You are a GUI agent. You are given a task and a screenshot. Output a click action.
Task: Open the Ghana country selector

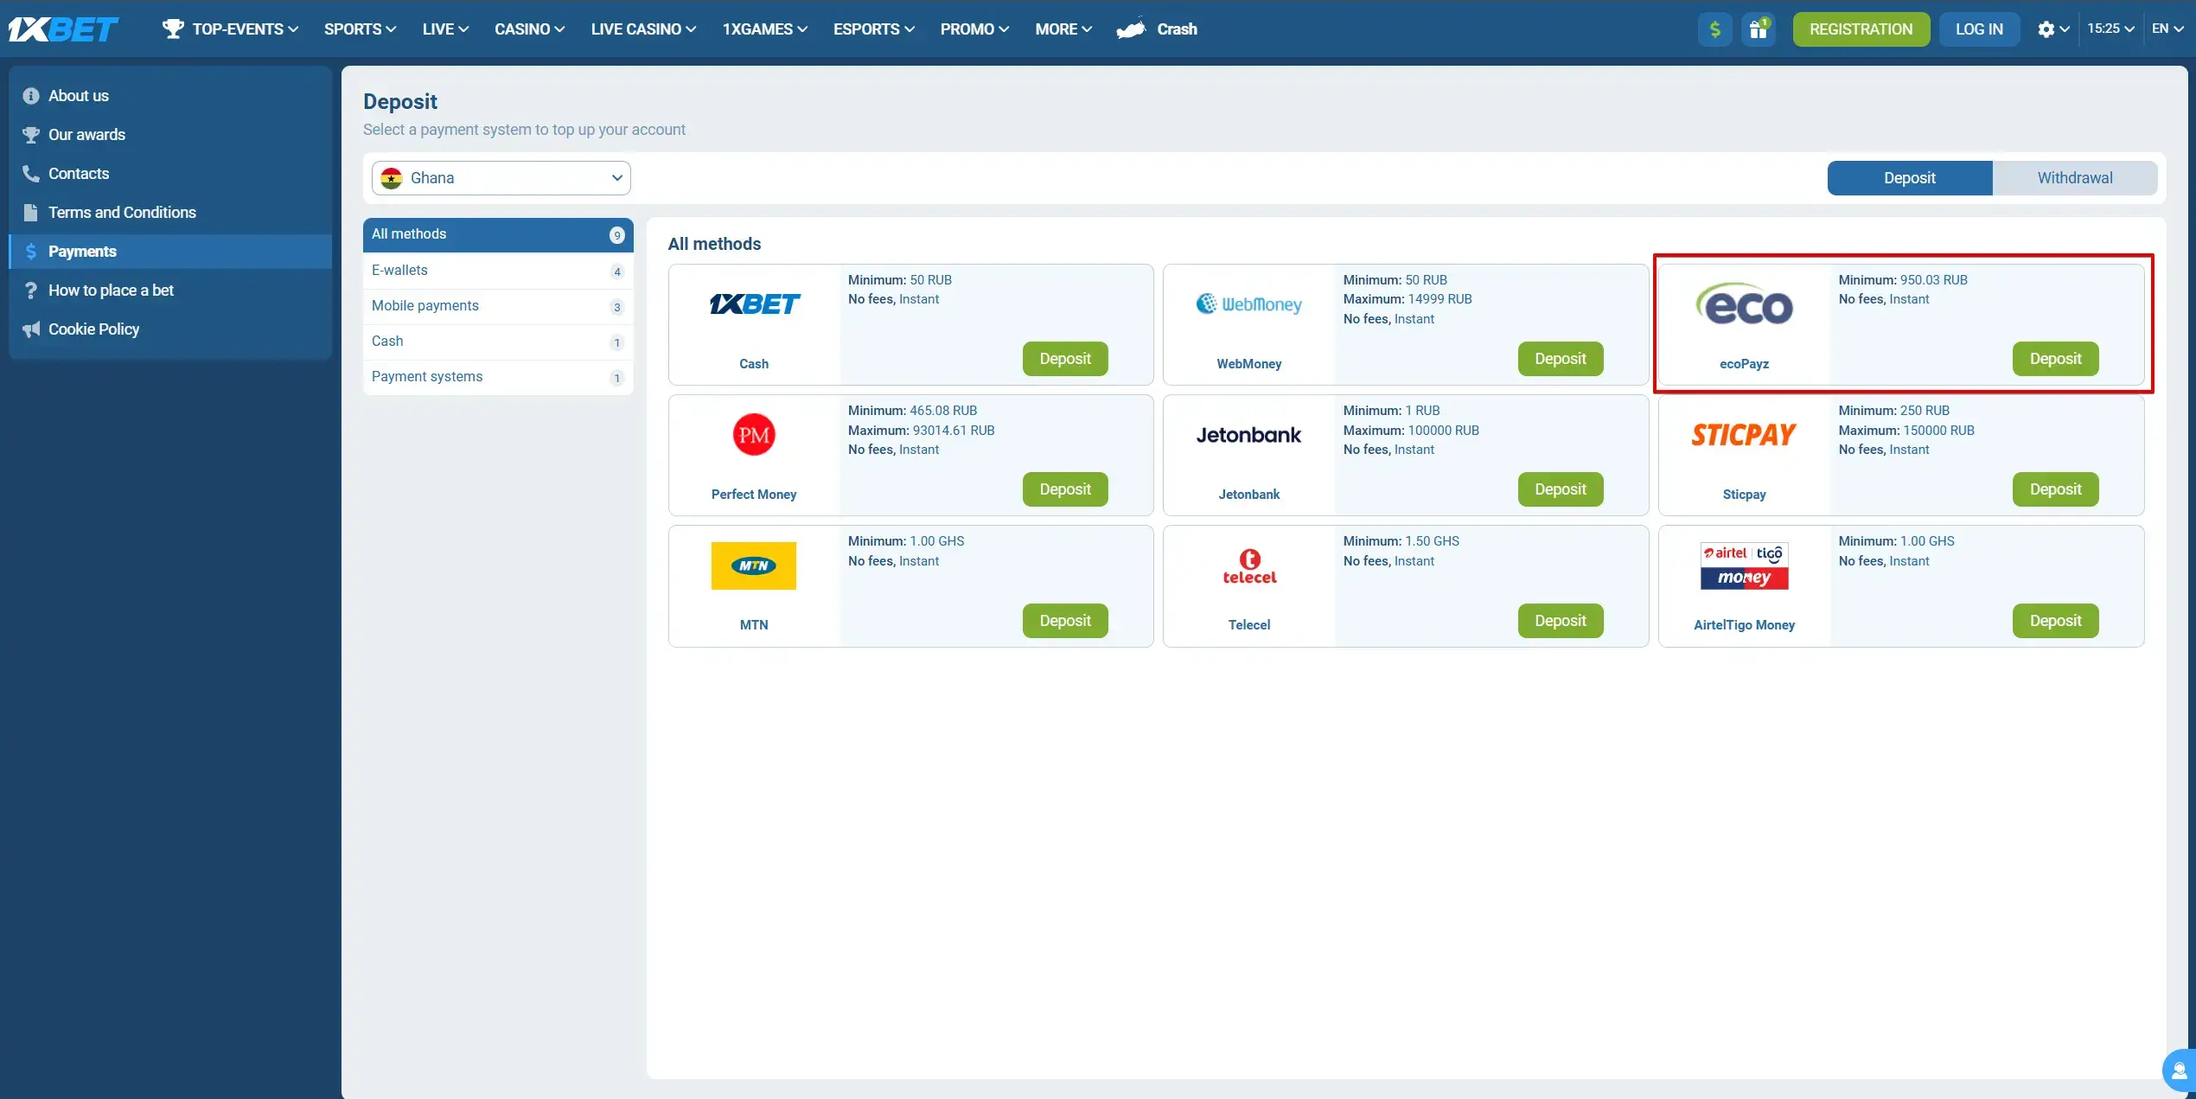(500, 177)
